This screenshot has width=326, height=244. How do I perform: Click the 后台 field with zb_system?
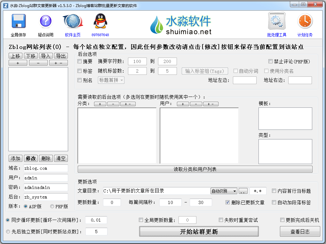point(46,197)
